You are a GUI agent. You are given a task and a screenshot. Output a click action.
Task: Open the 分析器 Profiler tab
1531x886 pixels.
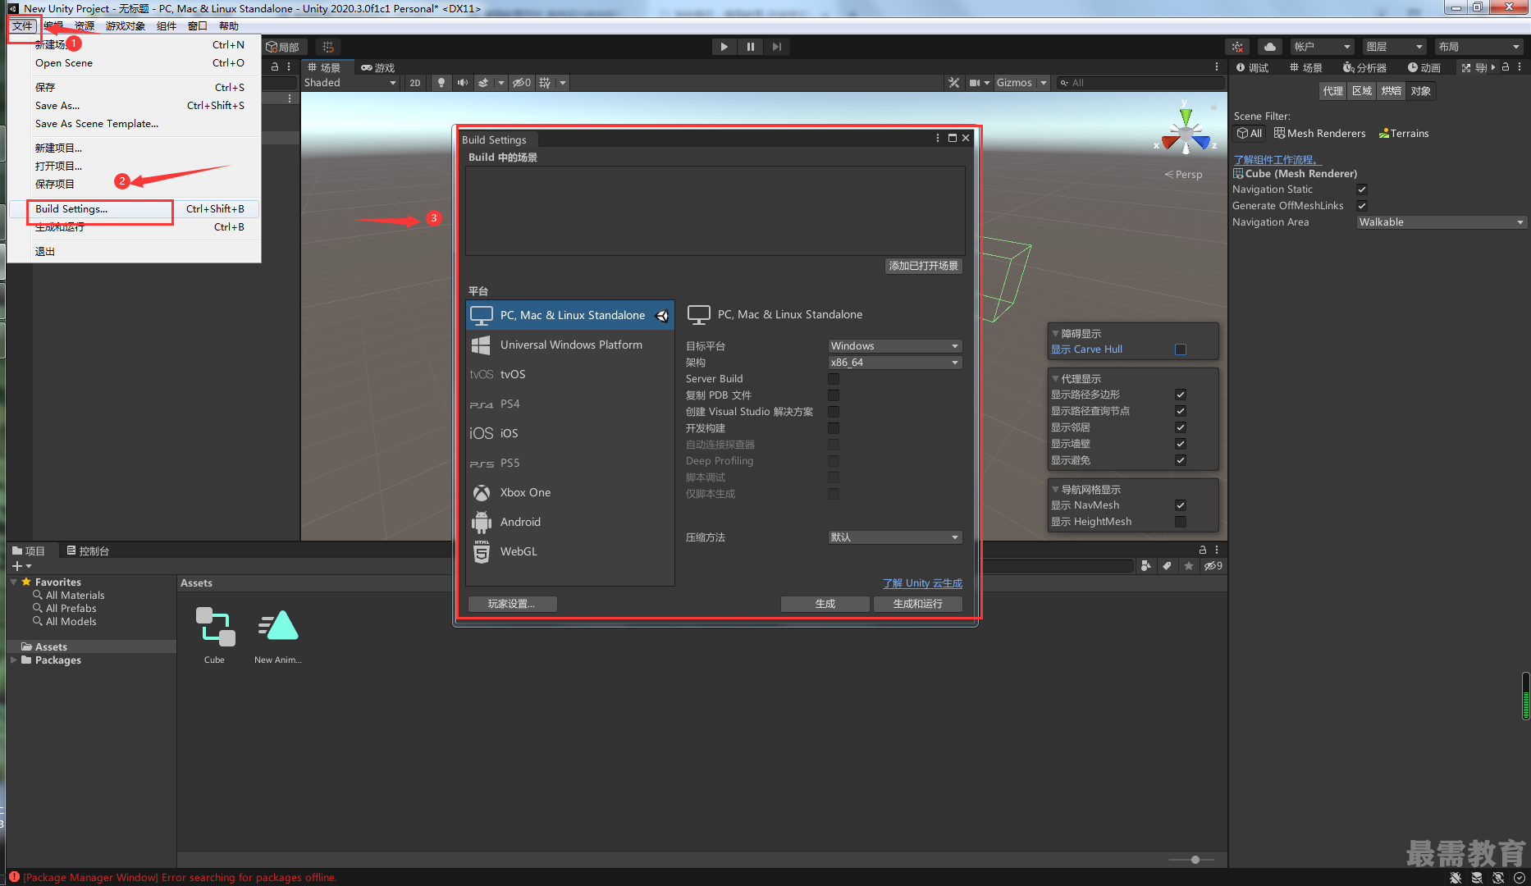coord(1364,67)
